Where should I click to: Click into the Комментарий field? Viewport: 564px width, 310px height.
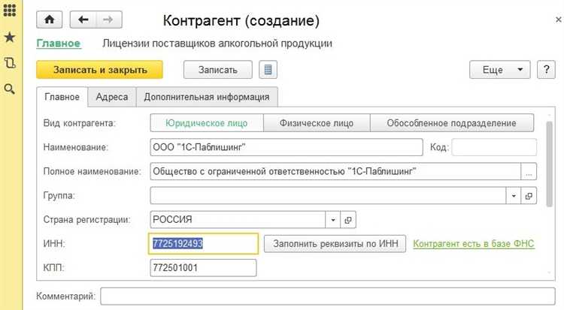328,296
